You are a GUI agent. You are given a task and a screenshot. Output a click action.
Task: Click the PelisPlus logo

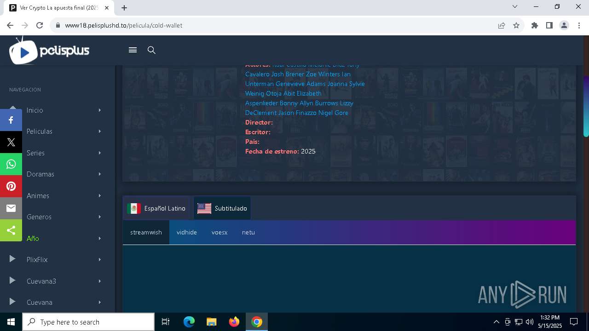[x=49, y=51]
